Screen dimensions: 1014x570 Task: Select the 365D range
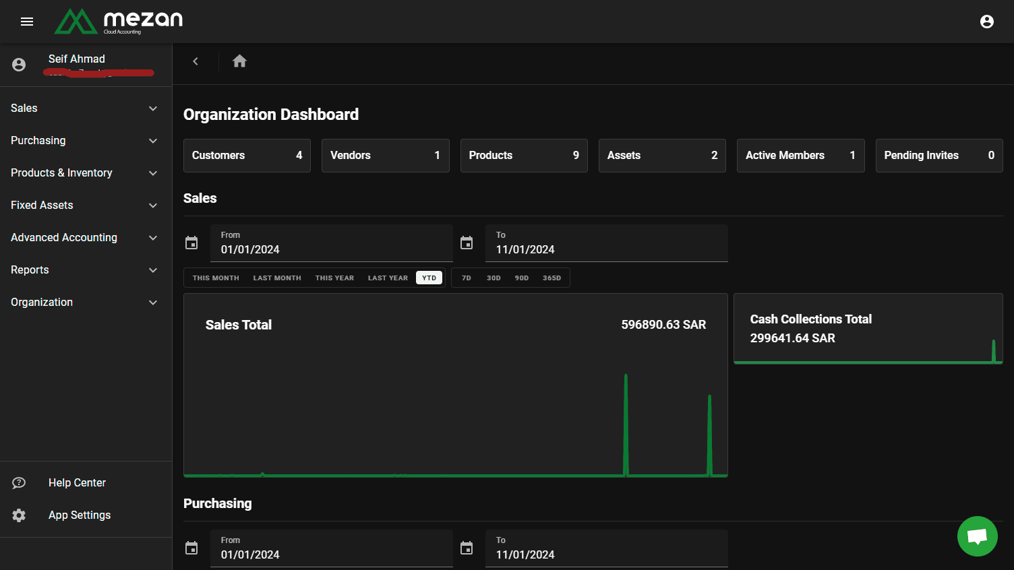pos(551,278)
